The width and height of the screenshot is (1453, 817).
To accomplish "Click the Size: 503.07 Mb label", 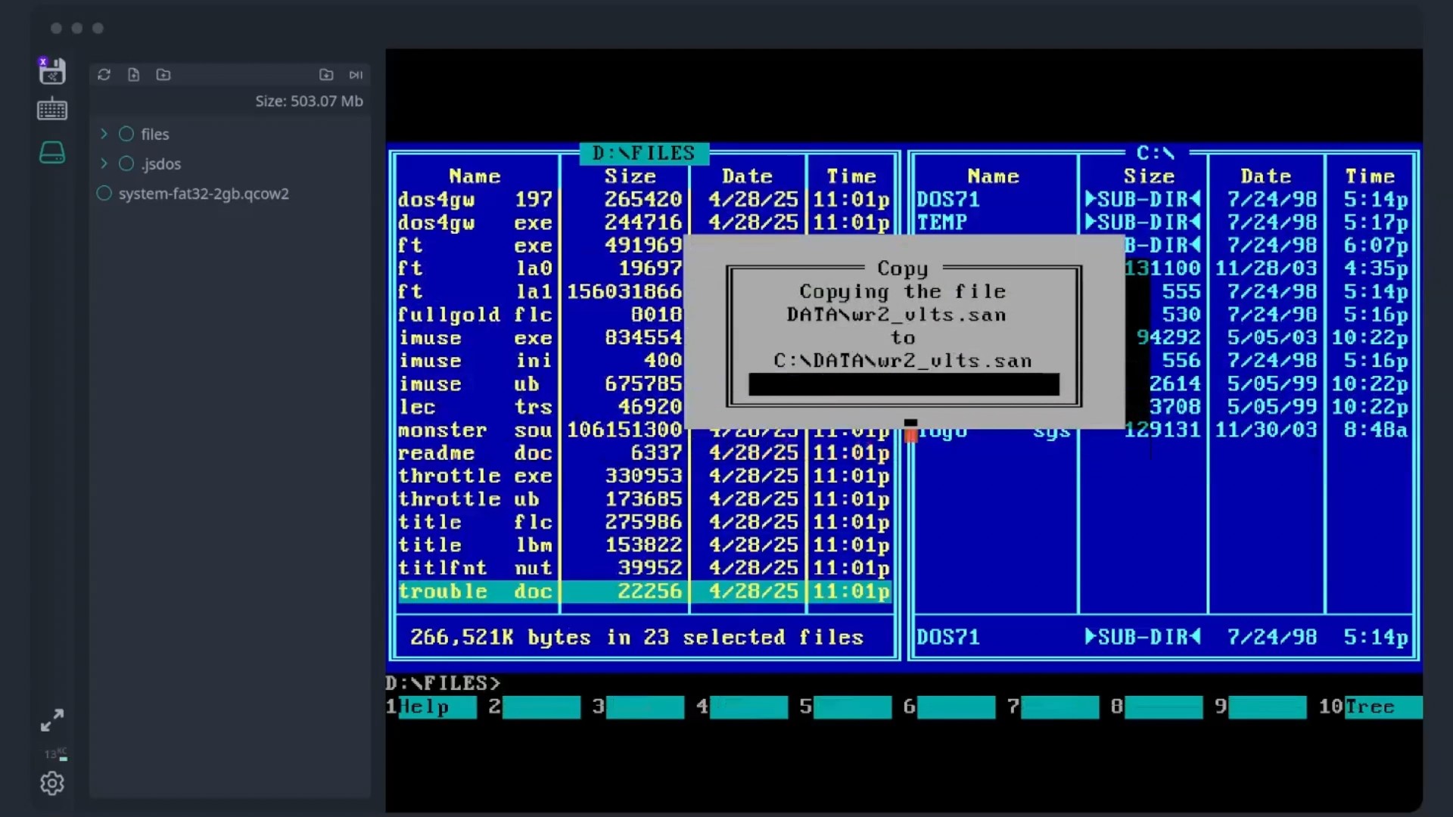I will point(309,101).
